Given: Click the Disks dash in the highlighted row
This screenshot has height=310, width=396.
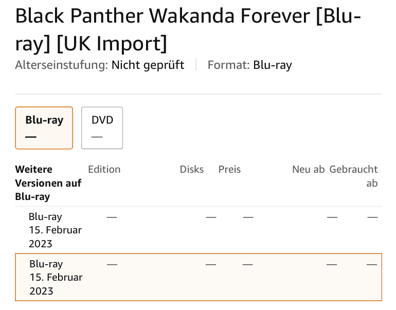Looking at the screenshot, I should [x=211, y=265].
